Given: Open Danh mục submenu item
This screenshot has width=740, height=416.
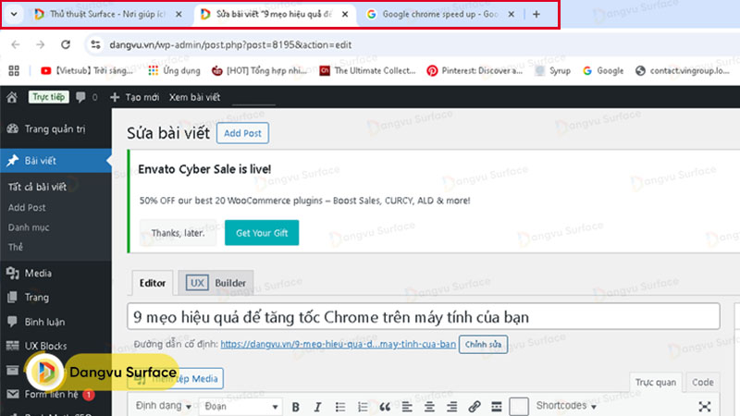Looking at the screenshot, I should point(29,227).
